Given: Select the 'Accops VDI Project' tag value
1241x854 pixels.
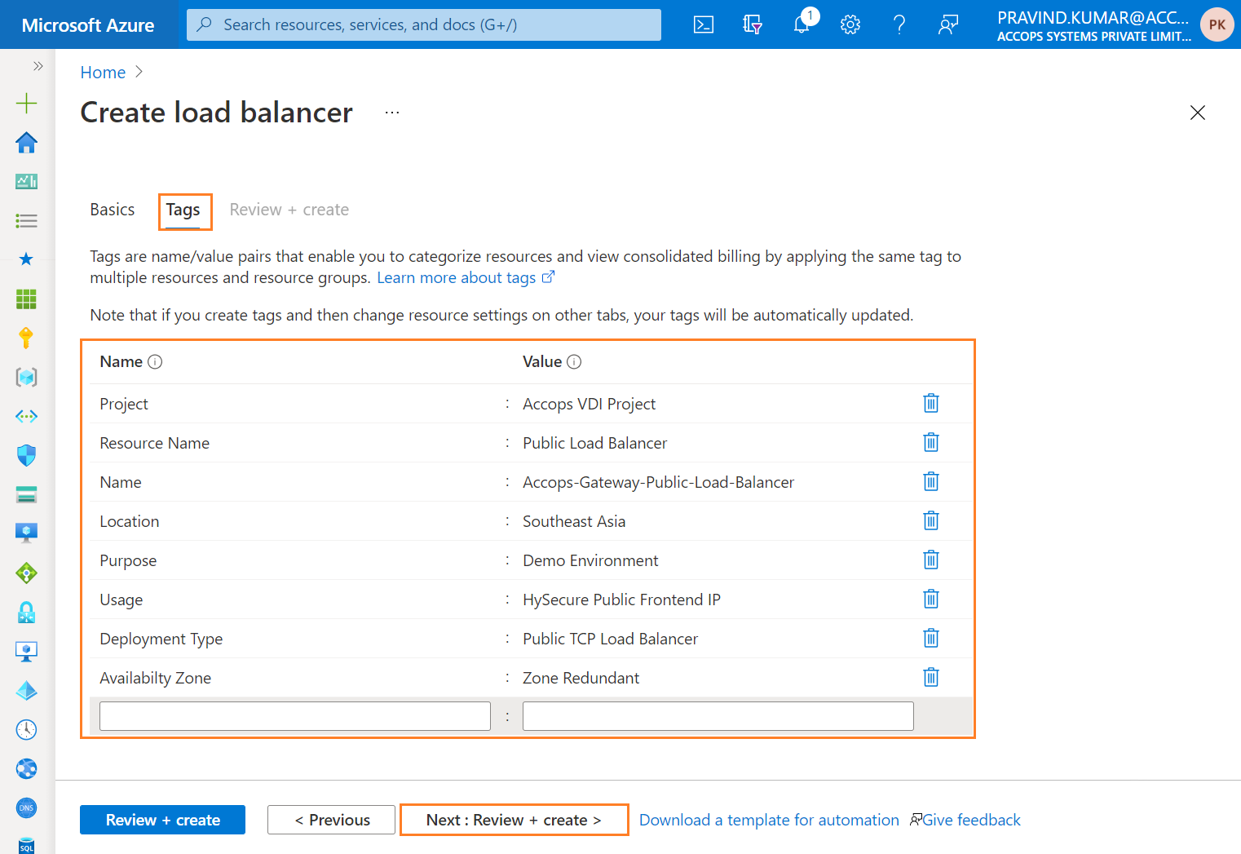Looking at the screenshot, I should pyautogui.click(x=590, y=404).
